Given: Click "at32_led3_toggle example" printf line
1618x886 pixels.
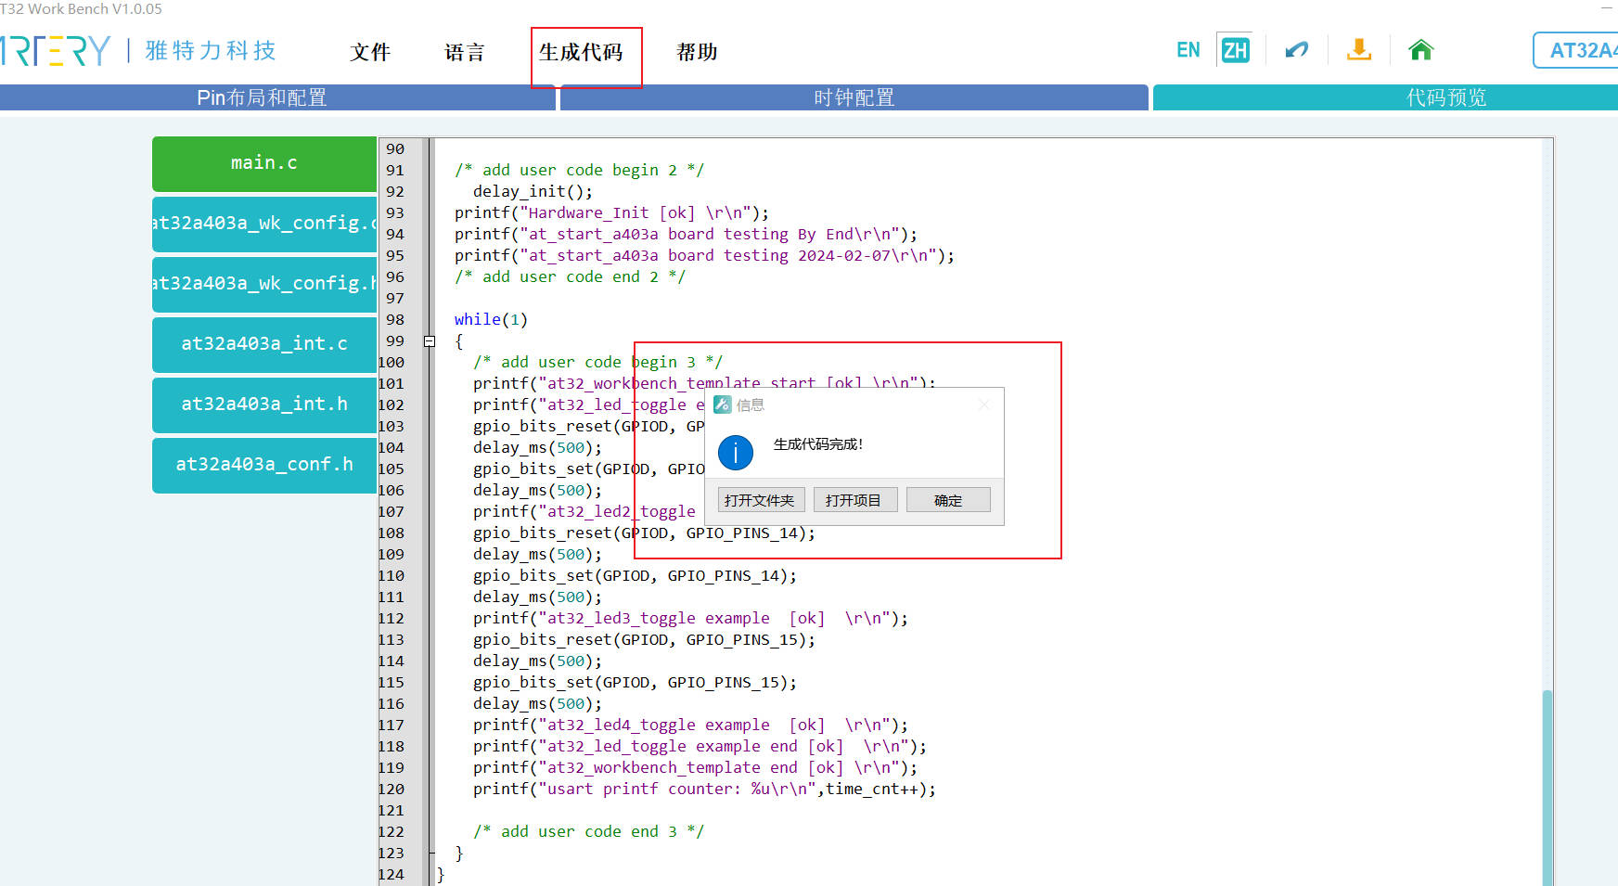Looking at the screenshot, I should pyautogui.click(x=690, y=618).
